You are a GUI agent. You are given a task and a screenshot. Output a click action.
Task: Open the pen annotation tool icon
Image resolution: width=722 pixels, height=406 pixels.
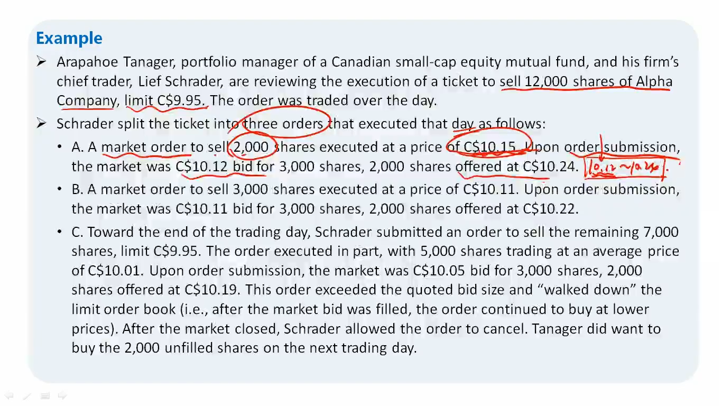27,395
